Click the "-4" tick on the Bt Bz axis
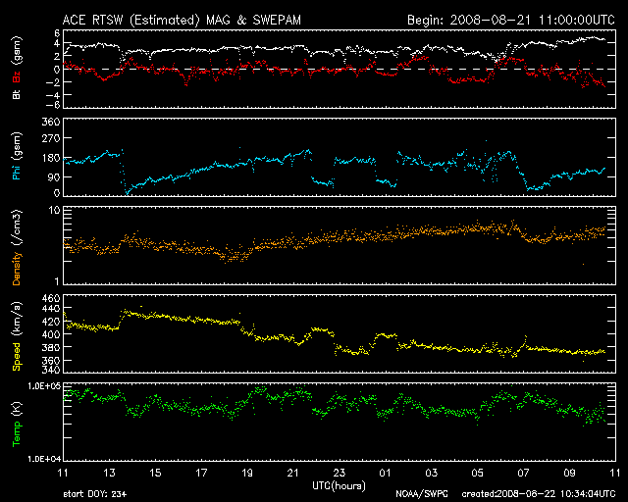Image resolution: width=628 pixels, height=502 pixels. (53, 95)
